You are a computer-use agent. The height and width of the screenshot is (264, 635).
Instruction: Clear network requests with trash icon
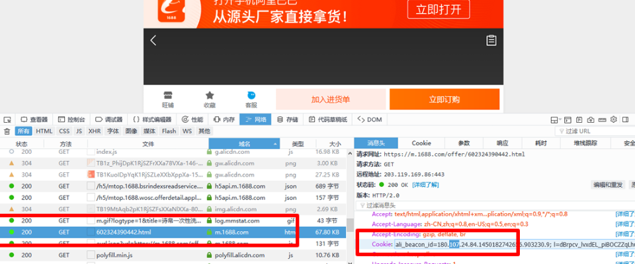click(x=7, y=131)
